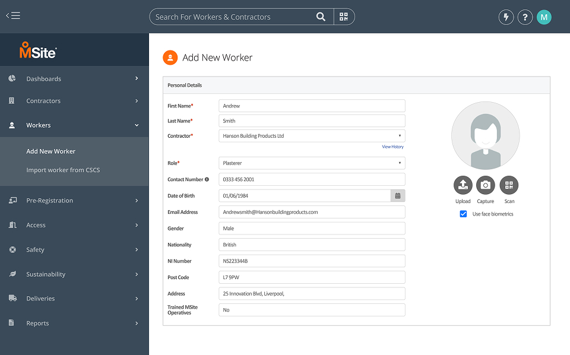570x355 pixels.
Task: Open the Role dropdown showing Plasterer
Action: (312, 163)
